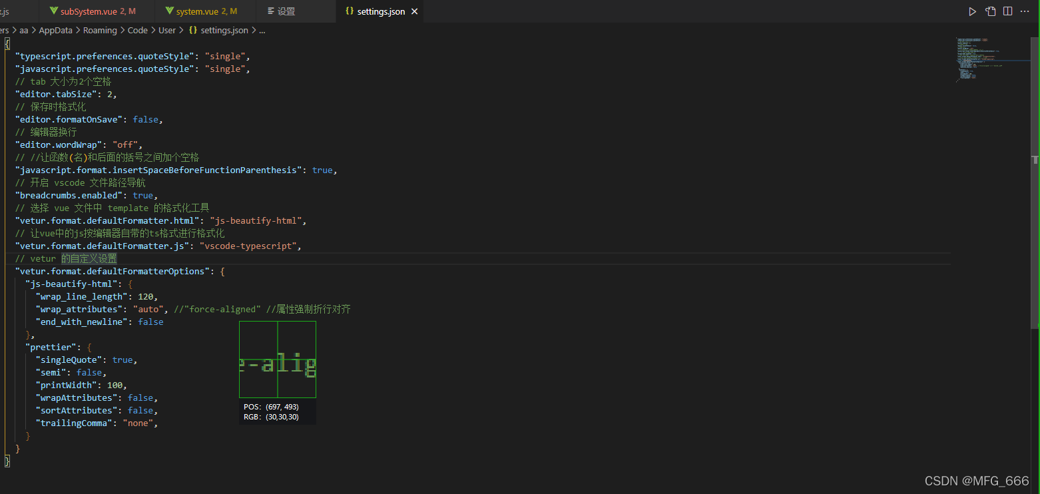Viewport: 1040px width, 494px height.
Task: Click the comment "// 编辑器换行"
Action: [46, 132]
